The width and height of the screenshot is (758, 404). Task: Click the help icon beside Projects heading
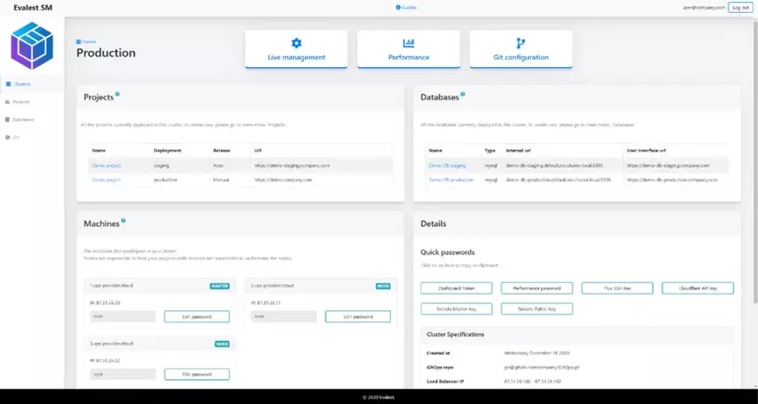[117, 95]
